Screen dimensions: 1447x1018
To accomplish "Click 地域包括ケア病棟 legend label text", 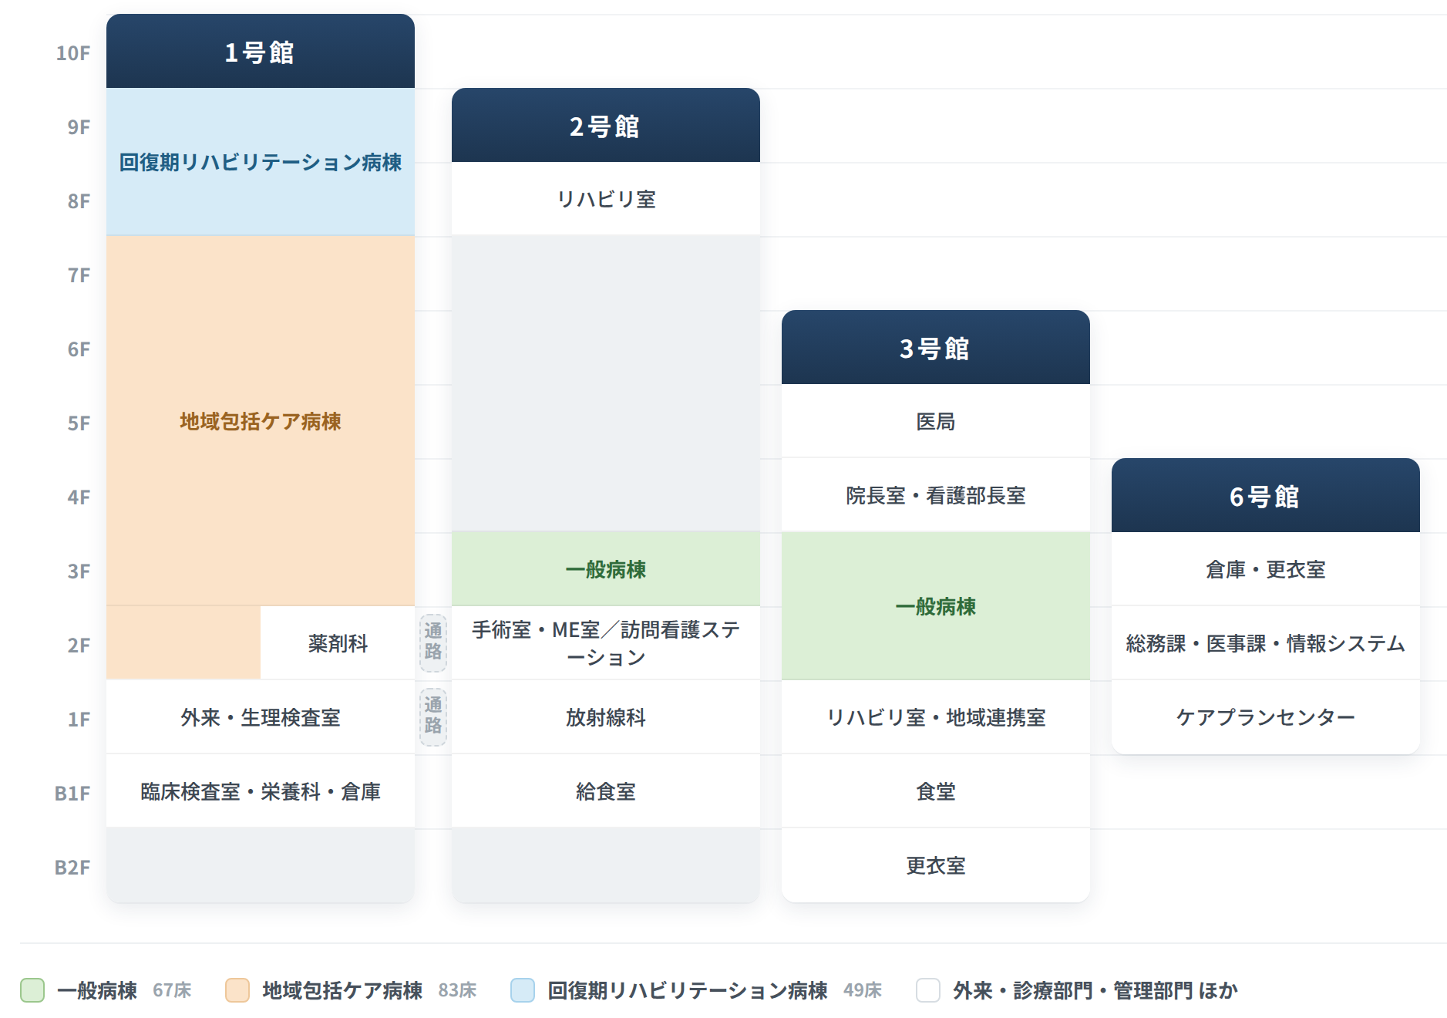I will click(x=342, y=990).
